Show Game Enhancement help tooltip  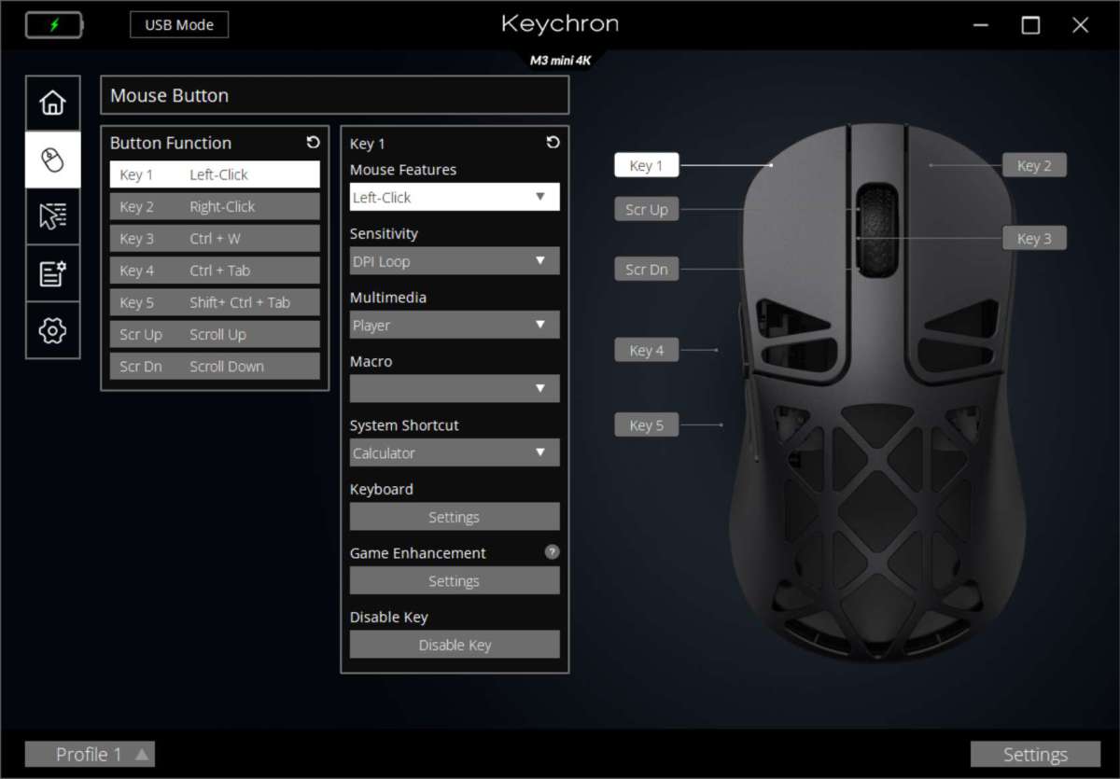[x=552, y=552]
